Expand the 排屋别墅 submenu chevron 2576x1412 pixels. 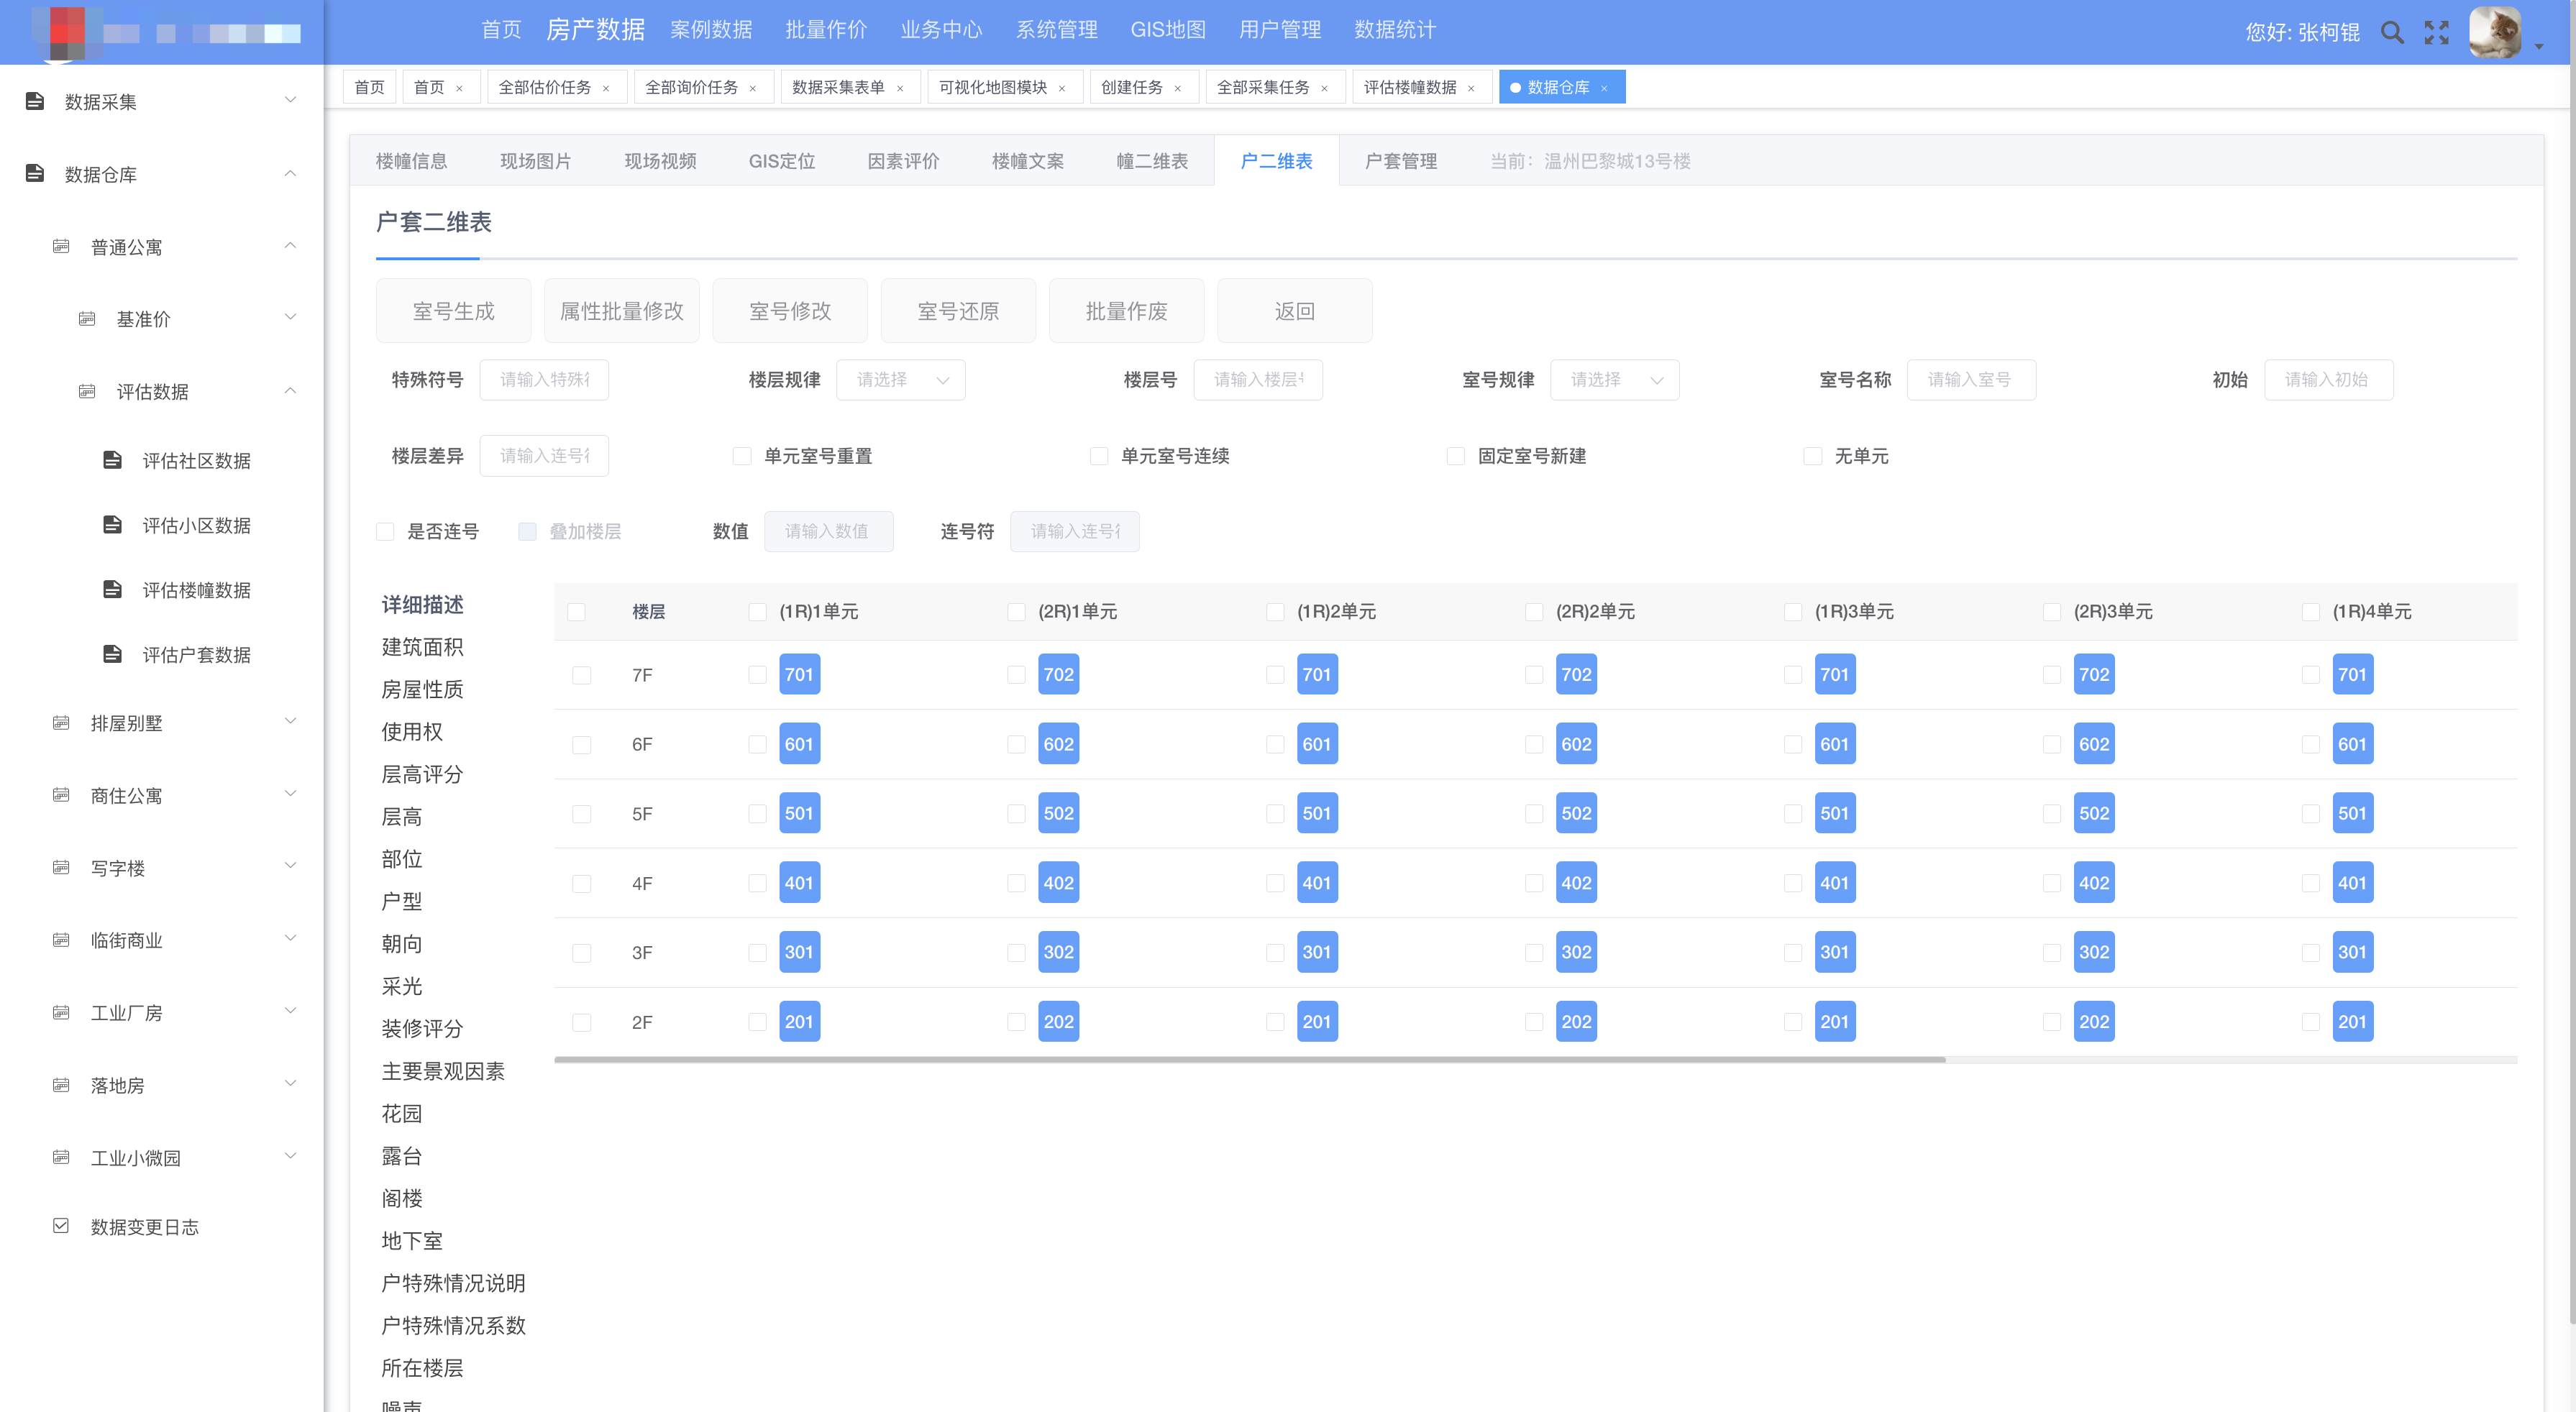click(291, 721)
